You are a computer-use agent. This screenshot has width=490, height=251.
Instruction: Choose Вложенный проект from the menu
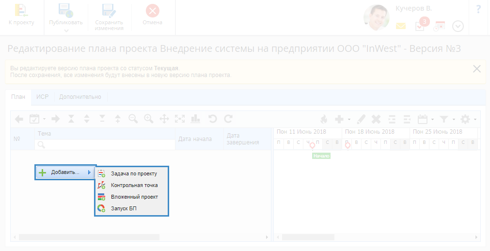[134, 197]
